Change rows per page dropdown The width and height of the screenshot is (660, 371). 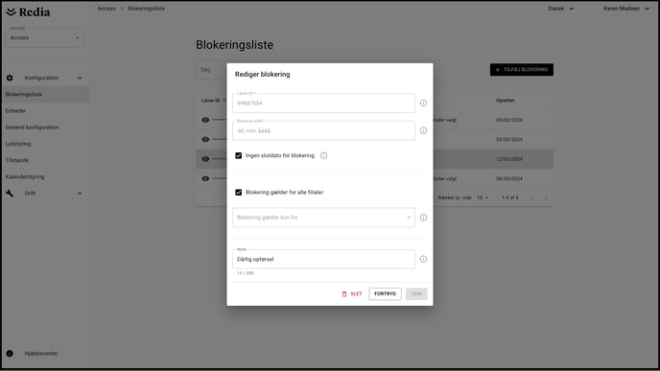(483, 197)
